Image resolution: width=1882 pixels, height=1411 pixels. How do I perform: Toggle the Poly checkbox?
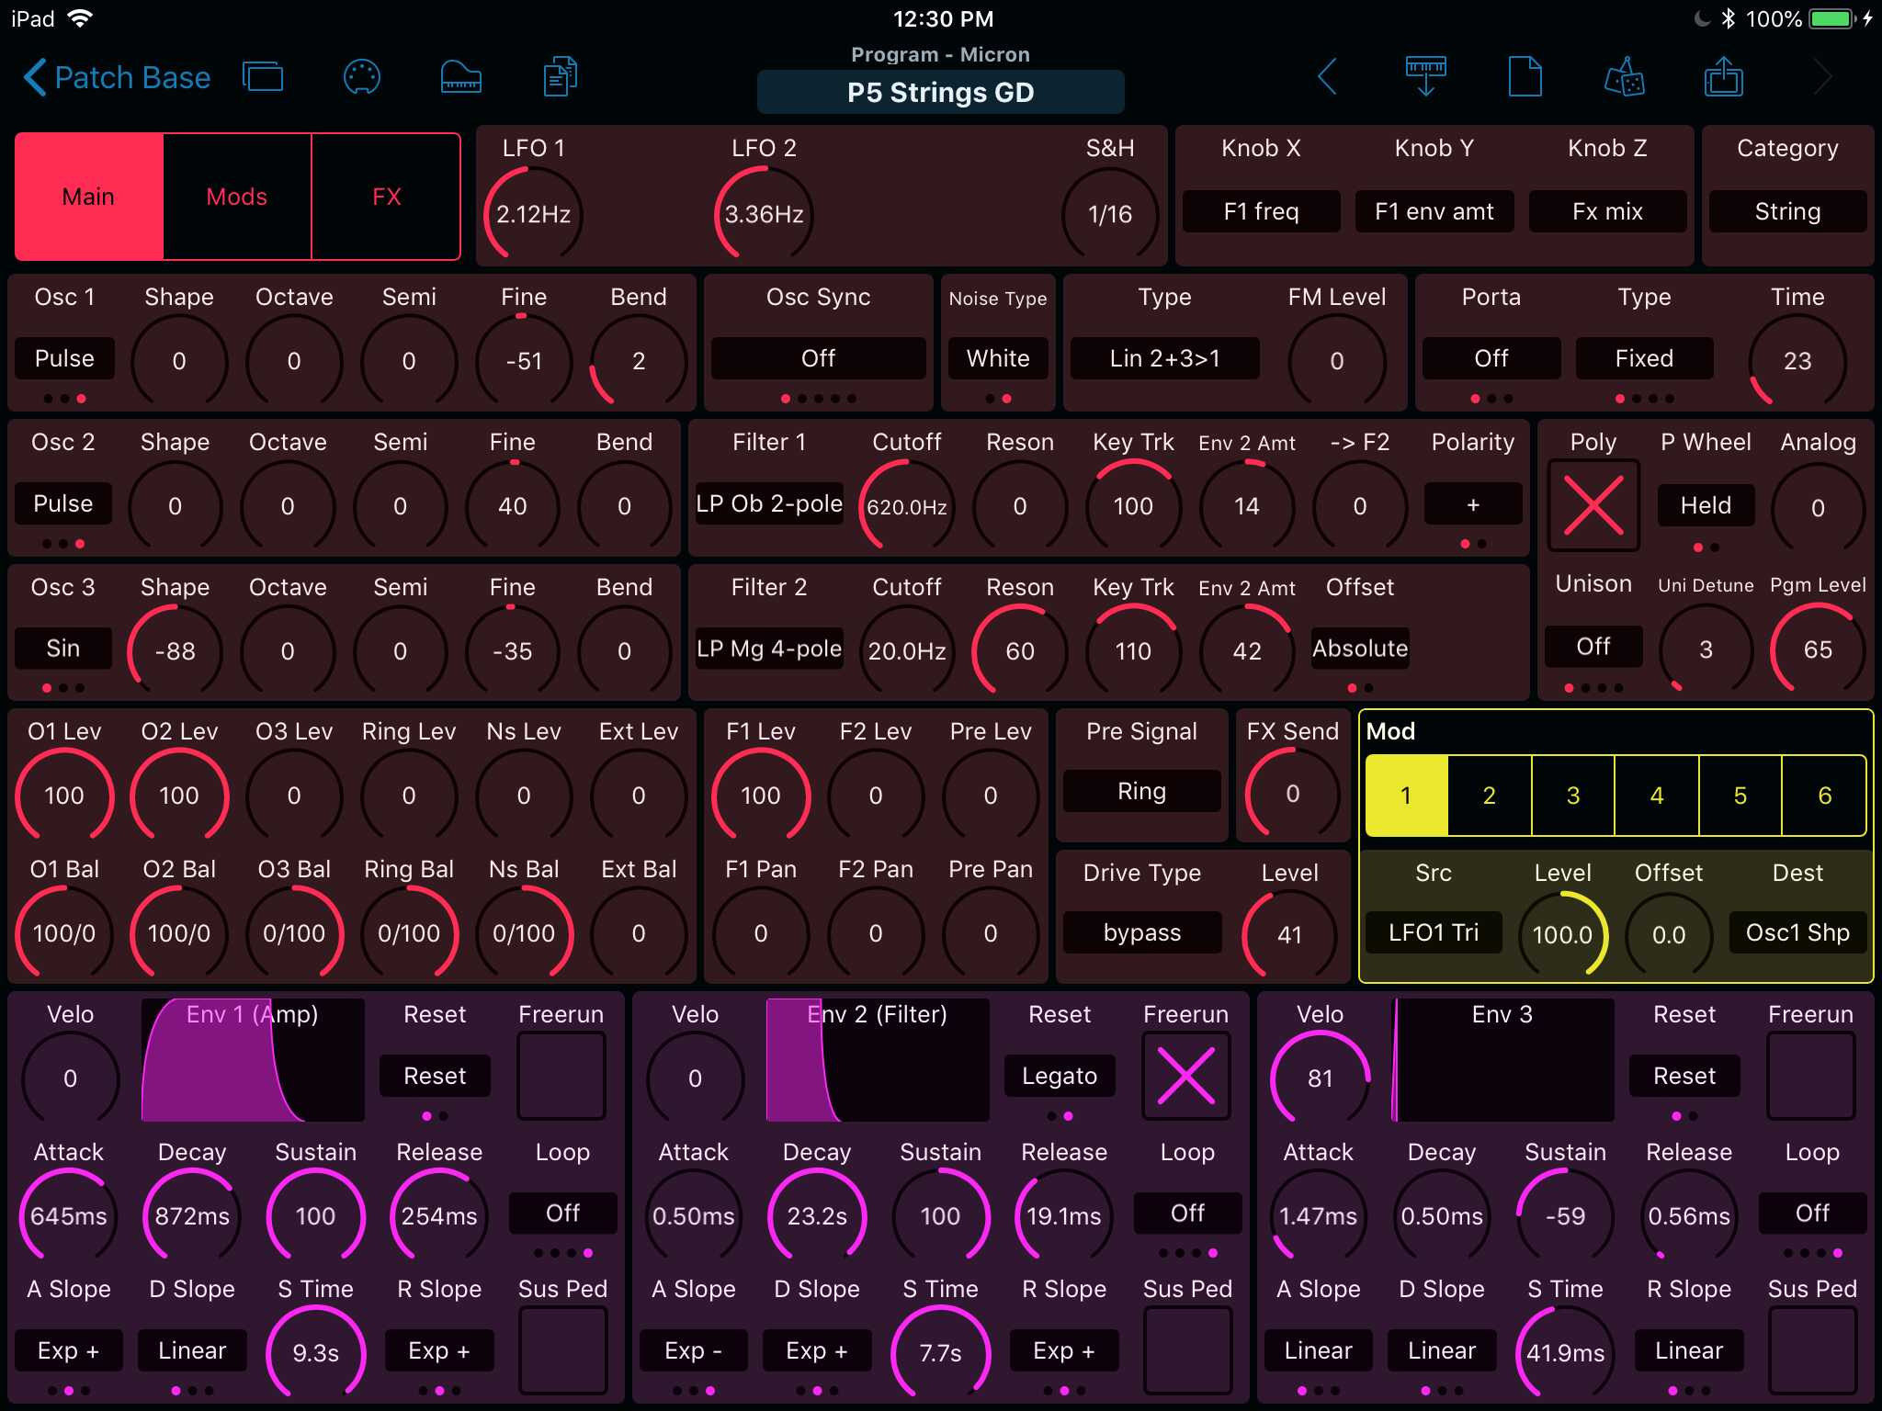point(1593,505)
